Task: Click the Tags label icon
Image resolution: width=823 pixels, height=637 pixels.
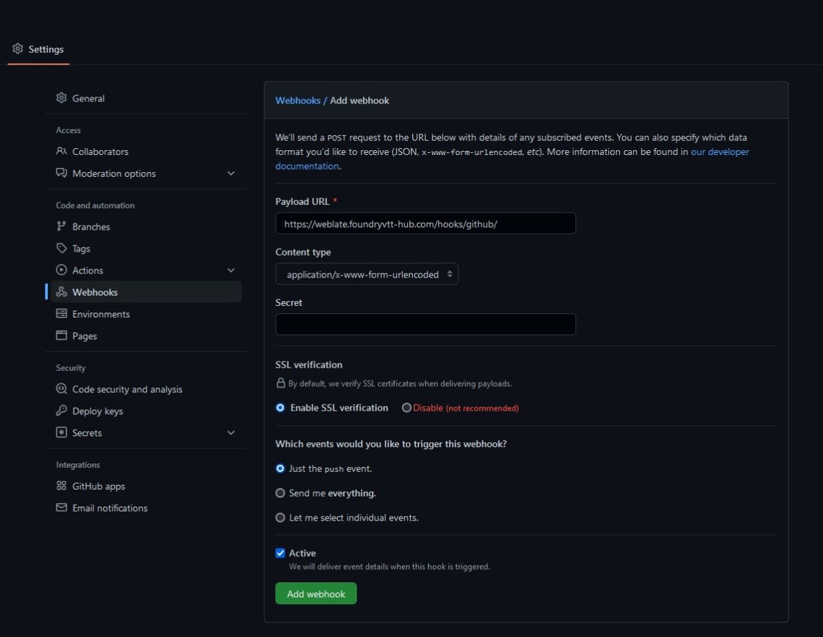Action: pyautogui.click(x=61, y=249)
